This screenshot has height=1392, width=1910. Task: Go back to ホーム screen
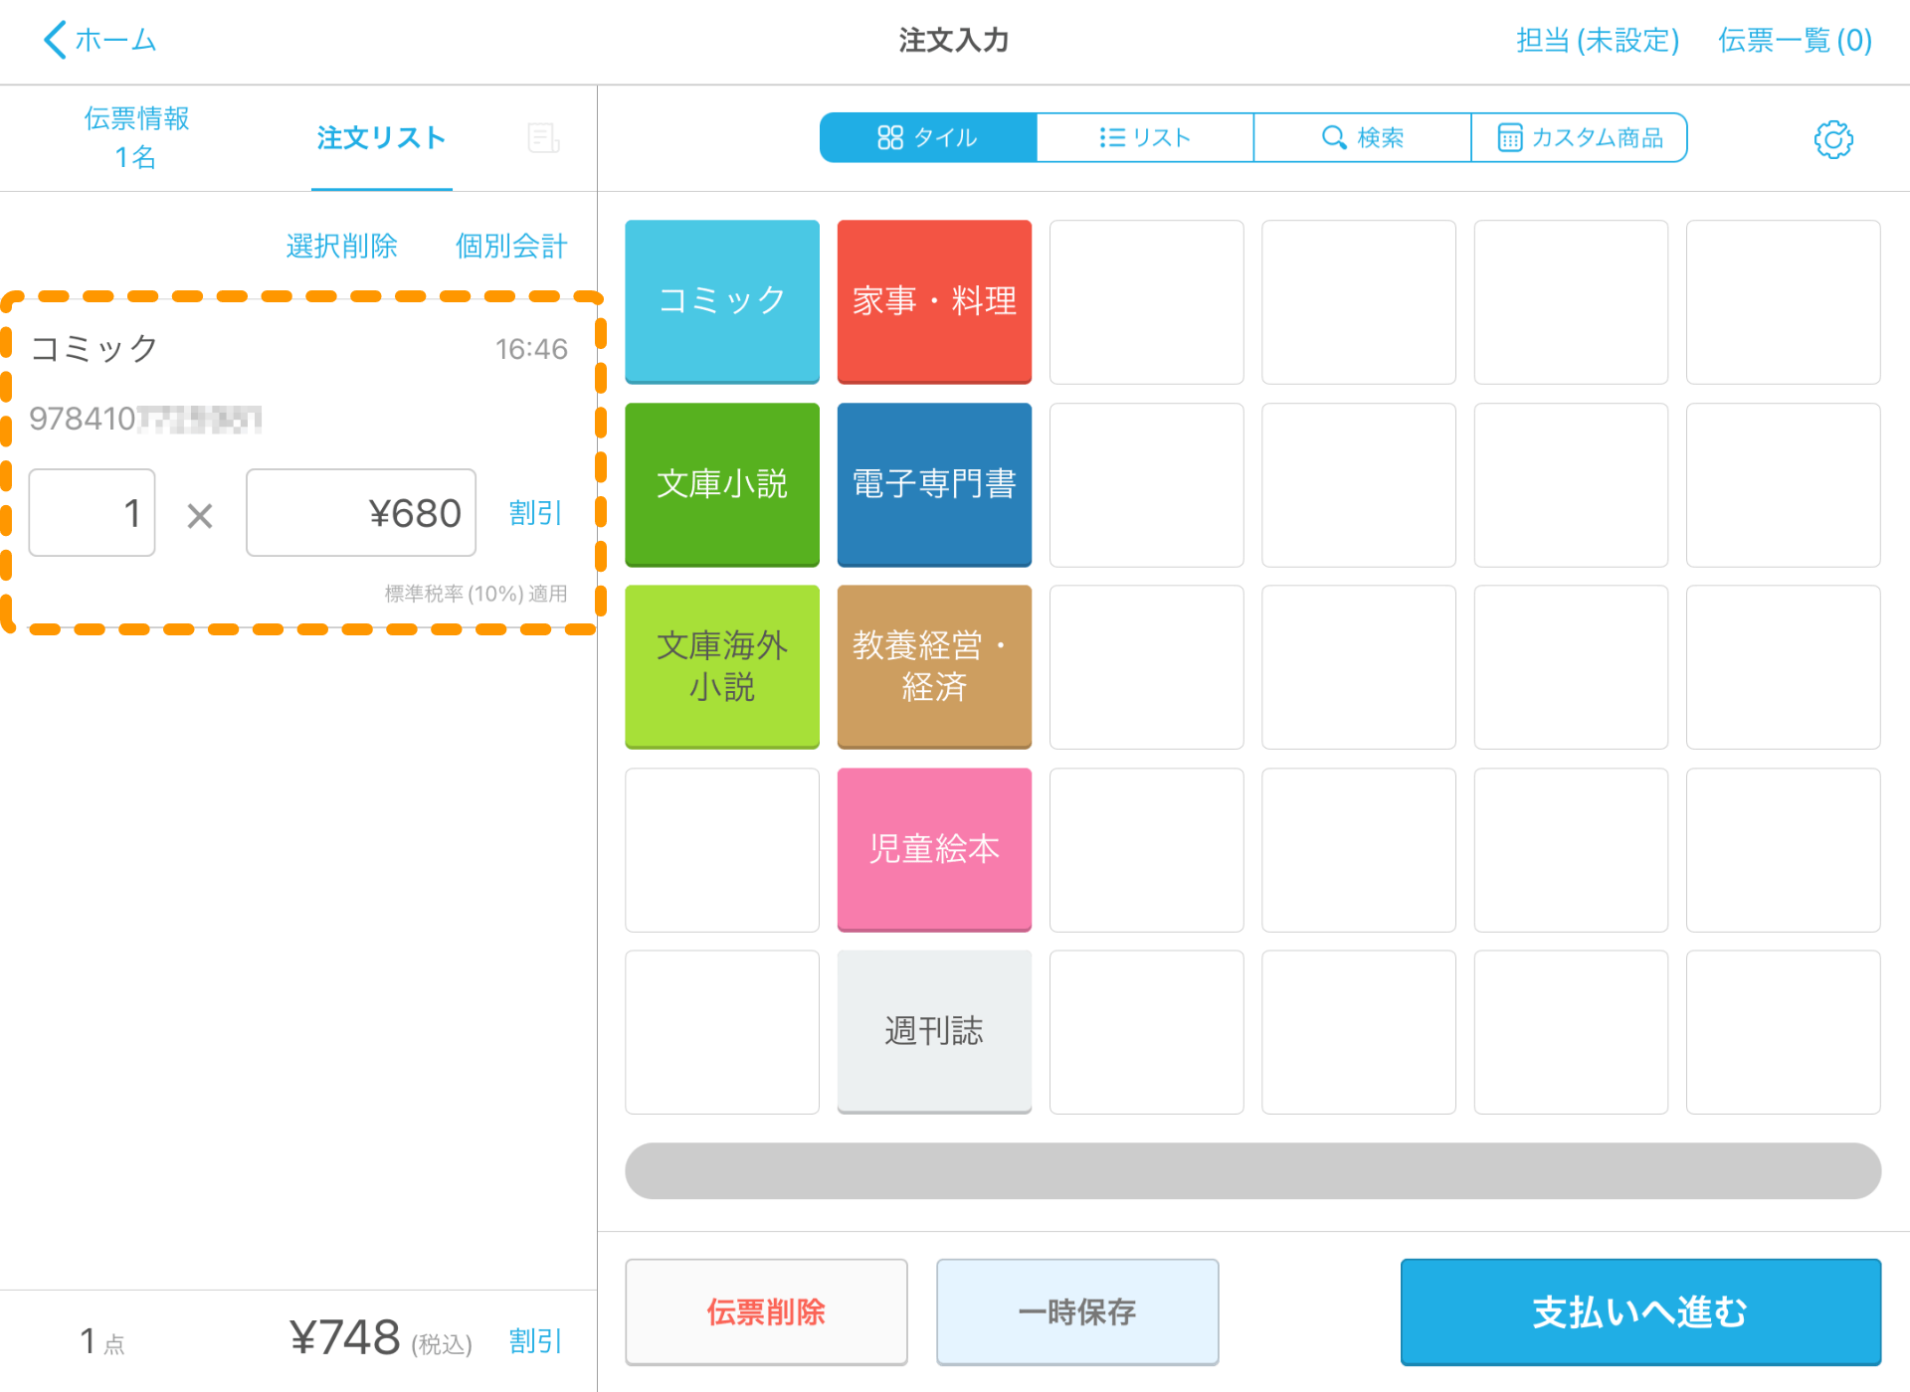(99, 40)
